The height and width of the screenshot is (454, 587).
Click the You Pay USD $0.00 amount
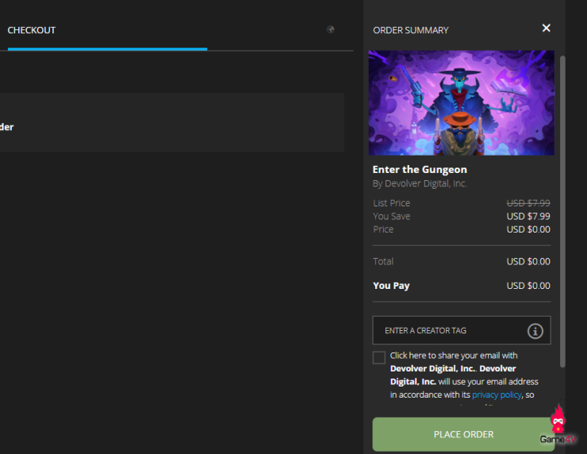click(x=528, y=286)
